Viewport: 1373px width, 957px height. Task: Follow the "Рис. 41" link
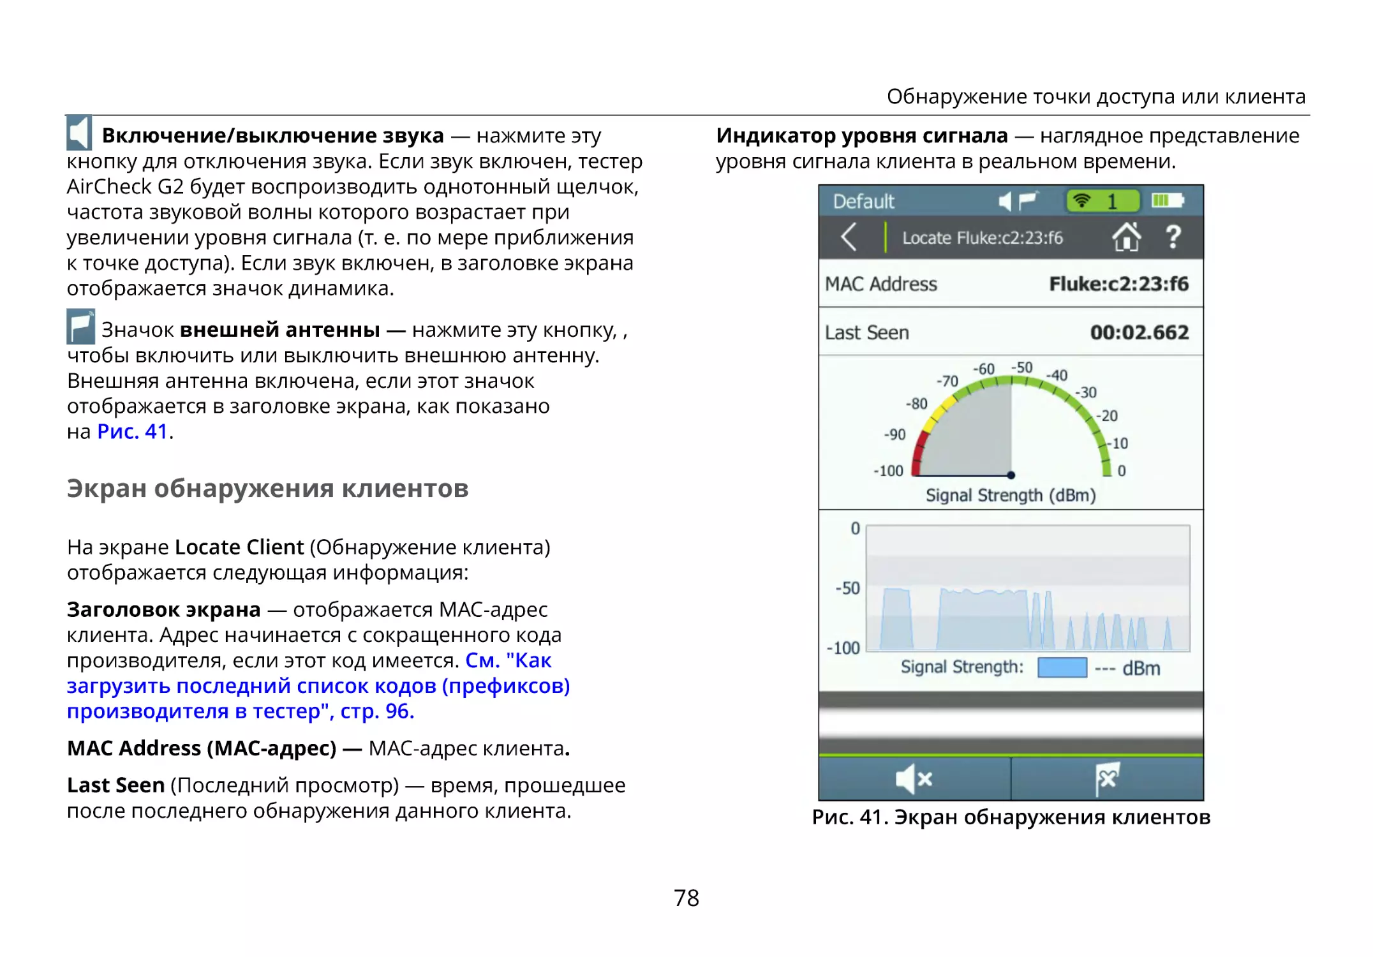pos(132,432)
